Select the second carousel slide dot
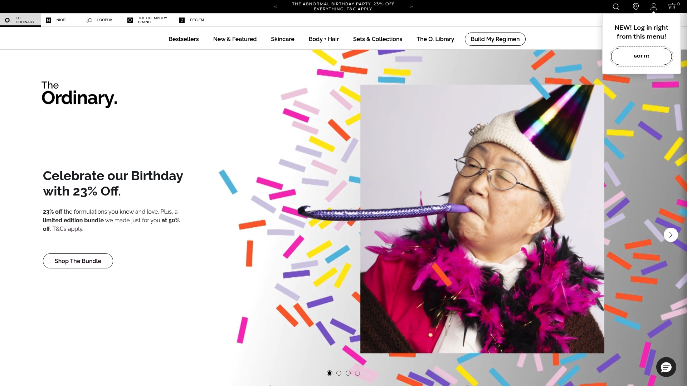The width and height of the screenshot is (687, 386). click(339, 373)
